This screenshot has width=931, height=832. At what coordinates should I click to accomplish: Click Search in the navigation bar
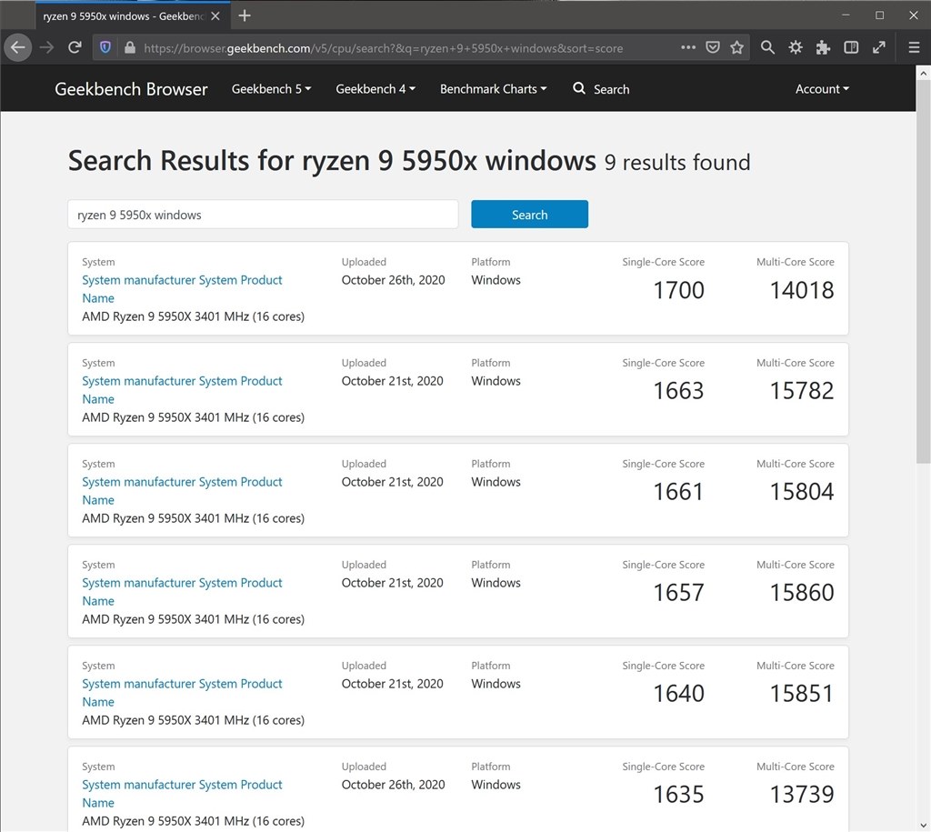coord(601,89)
